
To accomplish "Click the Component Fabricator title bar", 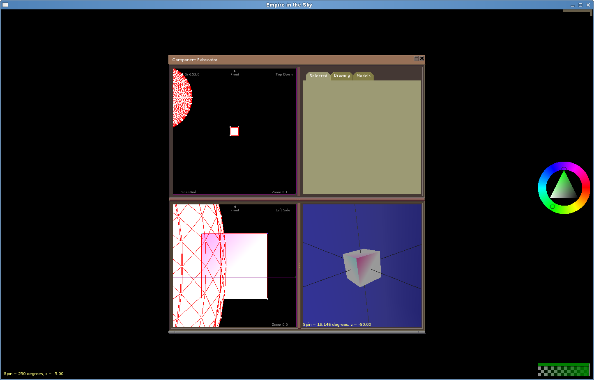I will [x=288, y=60].
